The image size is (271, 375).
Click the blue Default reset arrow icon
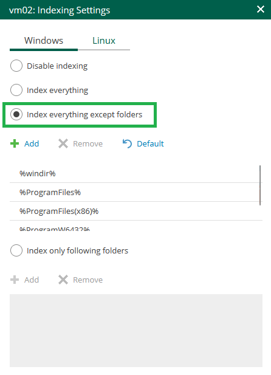127,143
